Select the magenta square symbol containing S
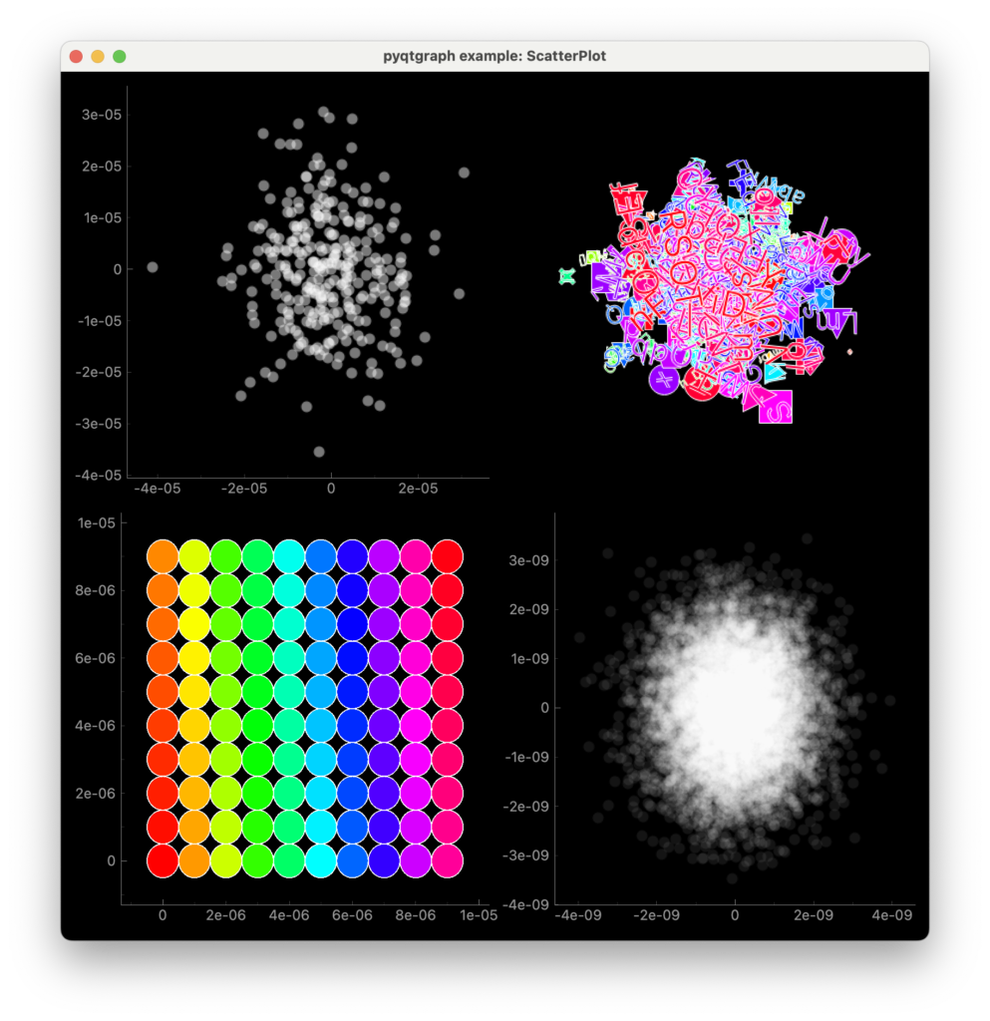Viewport: 990px width, 1021px height. pyautogui.click(x=776, y=407)
